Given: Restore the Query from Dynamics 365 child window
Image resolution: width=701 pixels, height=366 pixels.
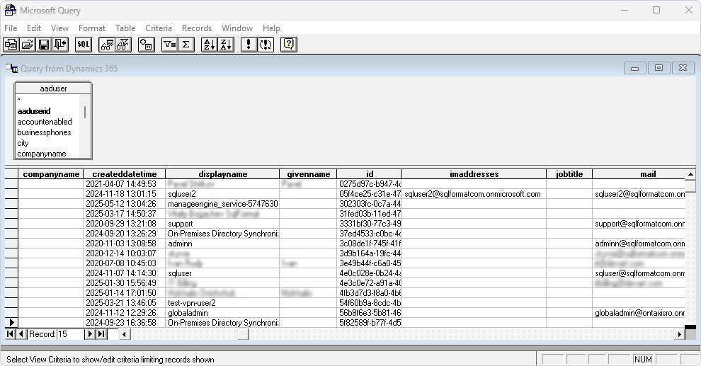Looking at the screenshot, I should pos(659,68).
